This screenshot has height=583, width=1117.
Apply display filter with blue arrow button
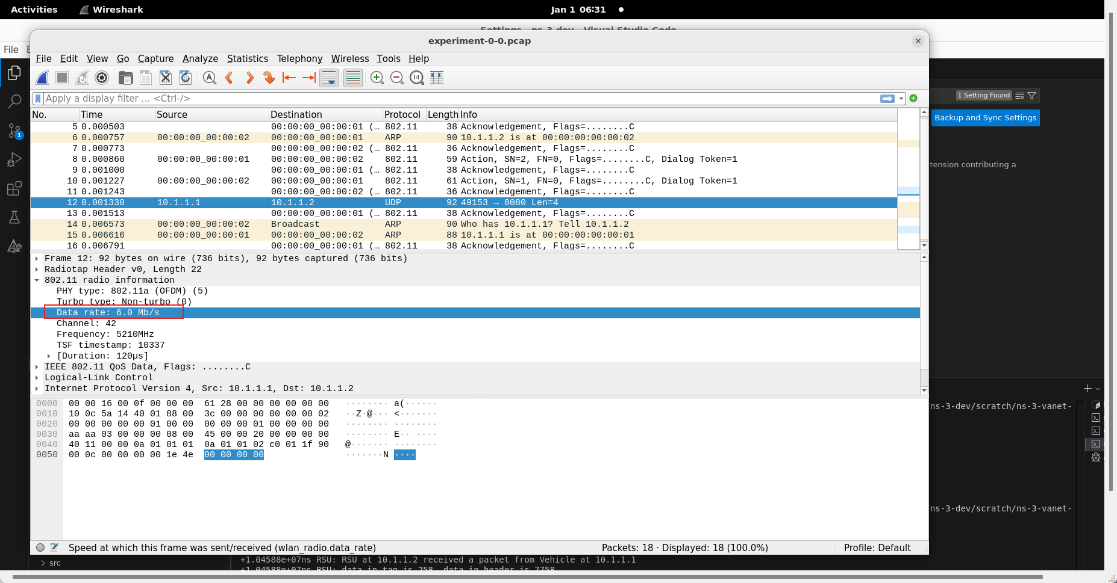[x=887, y=99]
